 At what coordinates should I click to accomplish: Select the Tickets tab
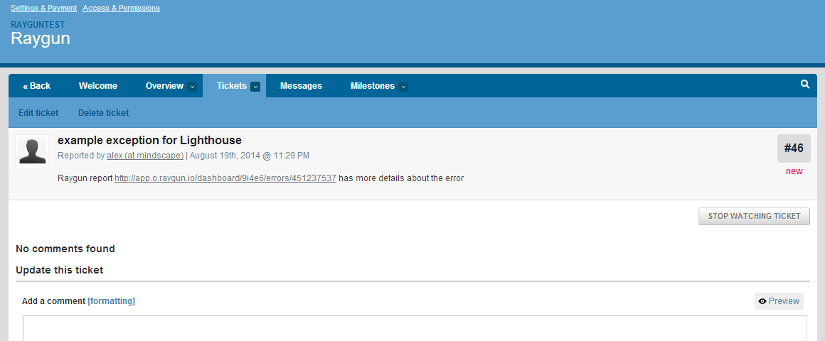pyautogui.click(x=232, y=86)
